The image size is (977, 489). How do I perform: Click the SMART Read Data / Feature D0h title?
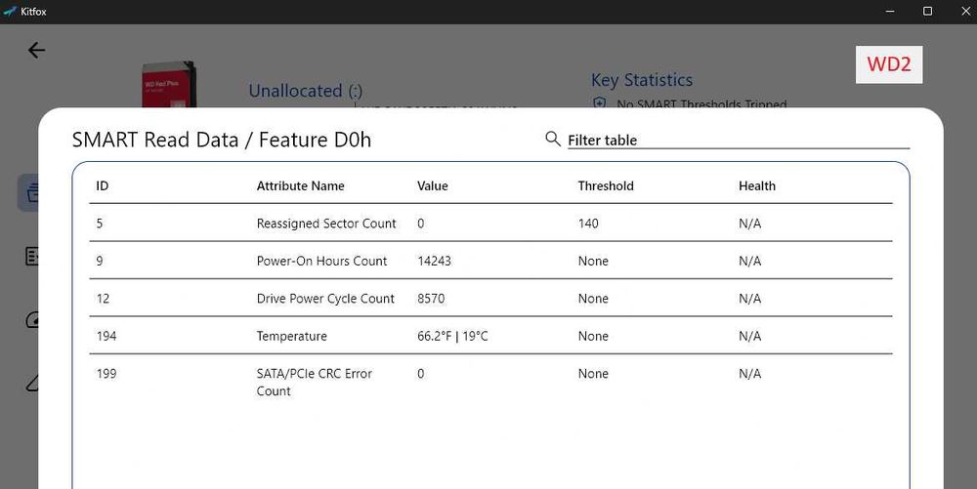tap(221, 140)
